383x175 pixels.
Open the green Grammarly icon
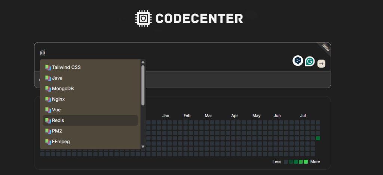(x=310, y=61)
